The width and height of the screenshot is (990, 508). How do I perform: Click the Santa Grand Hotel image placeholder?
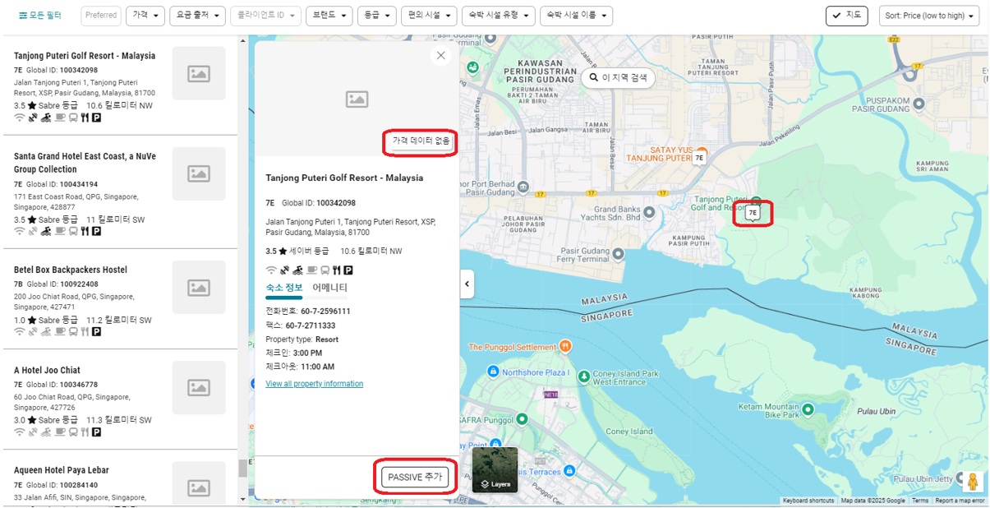tap(199, 173)
